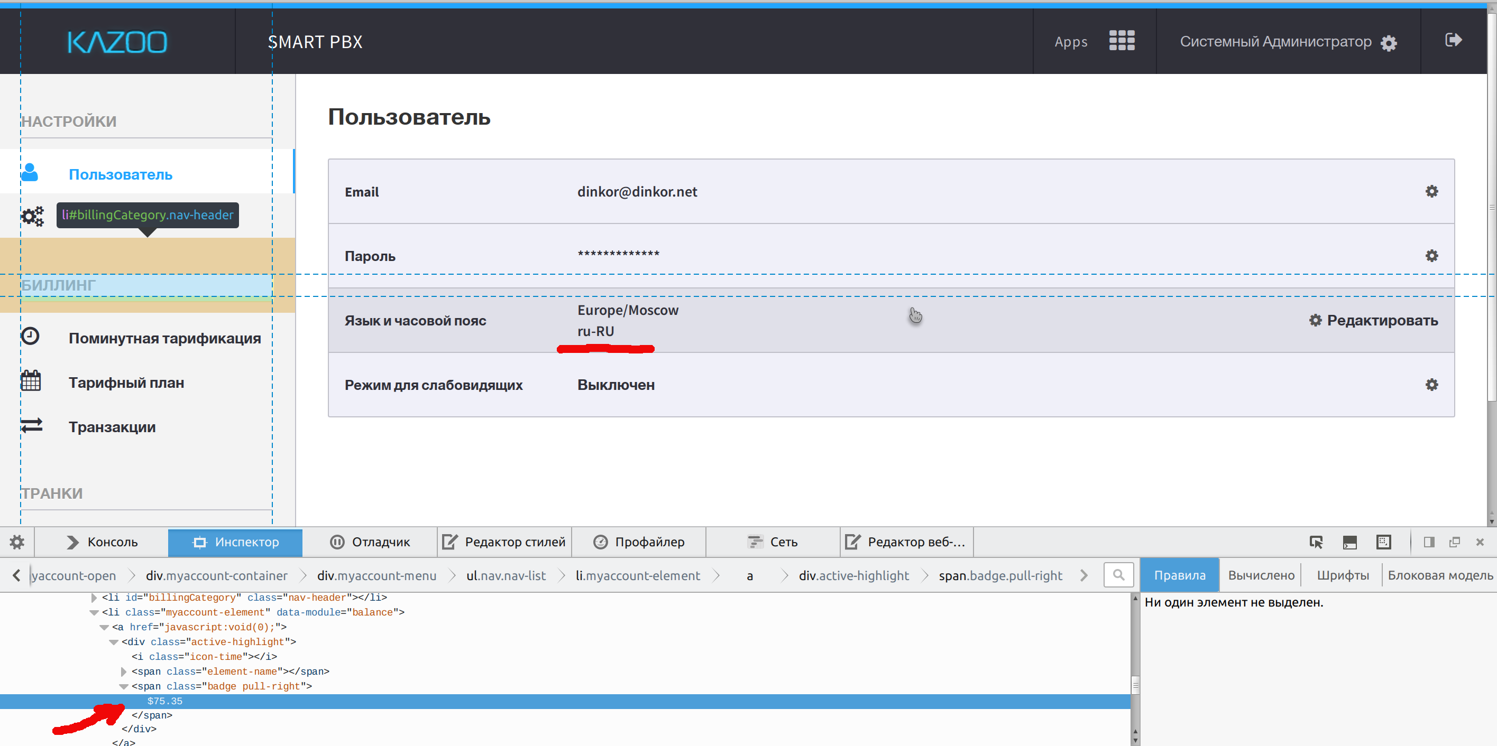Select the Вычислено sidebar tab
This screenshot has width=1497, height=746.
click(x=1261, y=575)
